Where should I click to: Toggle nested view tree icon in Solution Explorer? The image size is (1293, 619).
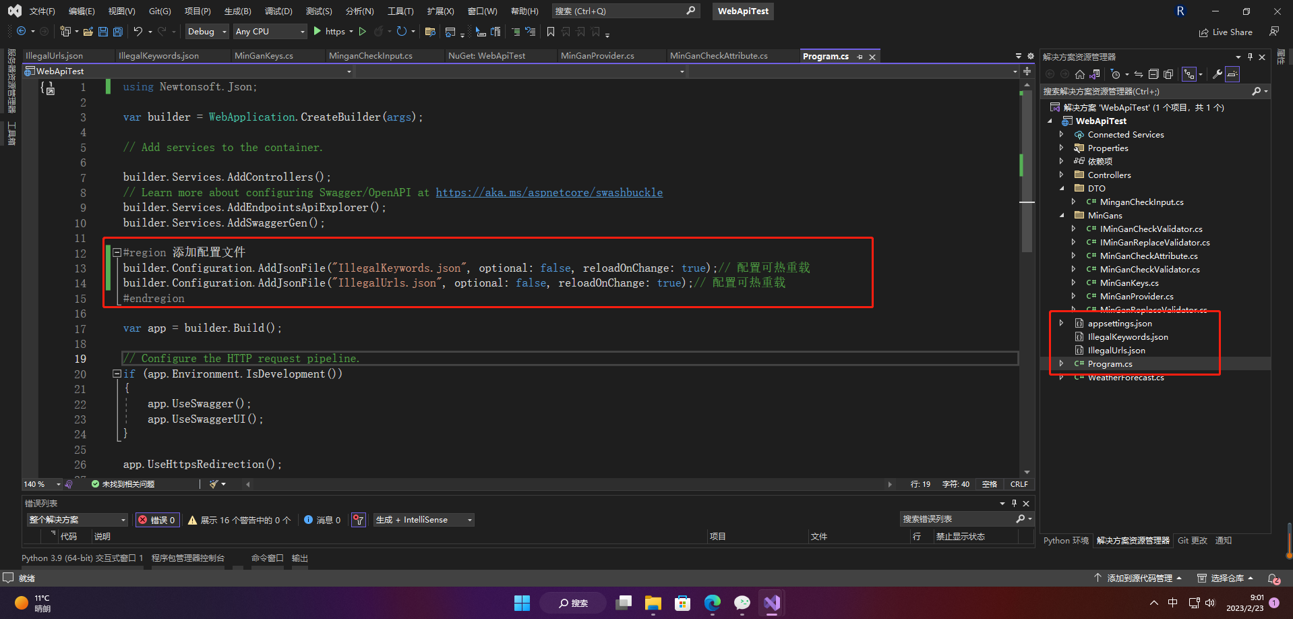click(1189, 74)
